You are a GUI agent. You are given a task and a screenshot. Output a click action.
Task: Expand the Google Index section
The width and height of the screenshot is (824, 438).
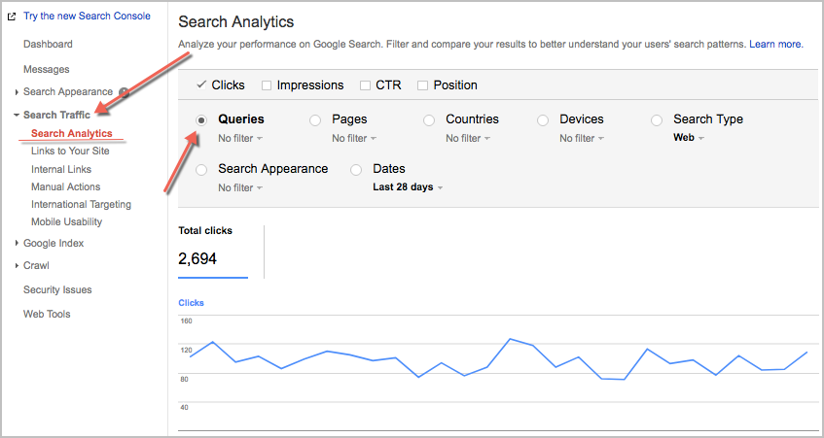[54, 244]
